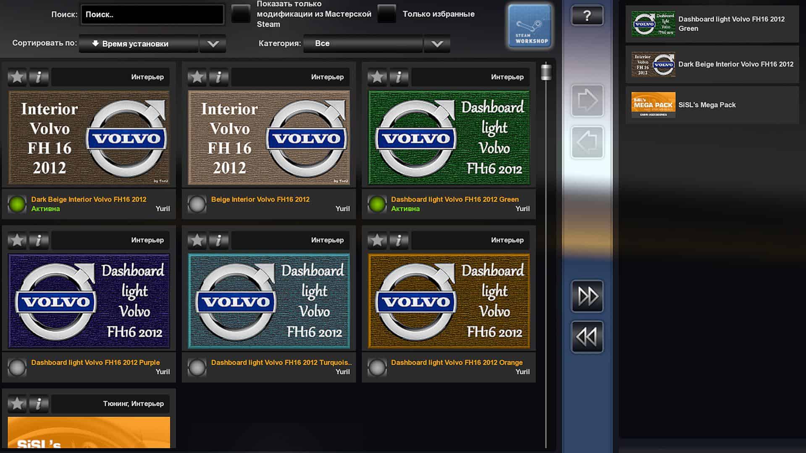Click the mod list scrollbar handle
Viewport: 806px width, 453px height.
tap(546, 72)
